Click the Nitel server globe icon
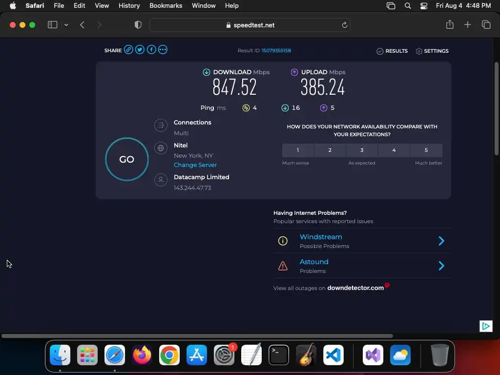 point(161,148)
